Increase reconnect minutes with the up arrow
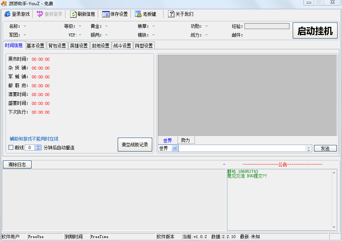 click(x=38, y=146)
